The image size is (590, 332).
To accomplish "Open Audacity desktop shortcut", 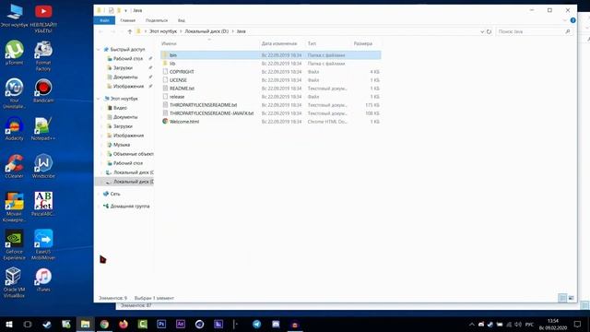I will click(15, 128).
